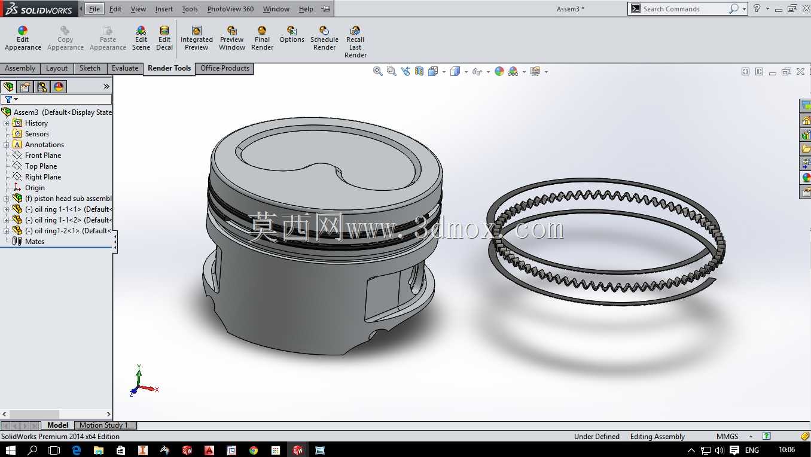Switch to the Sketch tab
The height and width of the screenshot is (457, 811).
coord(90,68)
